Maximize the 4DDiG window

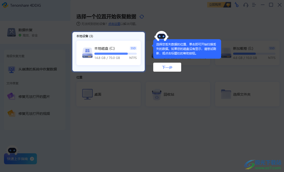tap(271, 5)
